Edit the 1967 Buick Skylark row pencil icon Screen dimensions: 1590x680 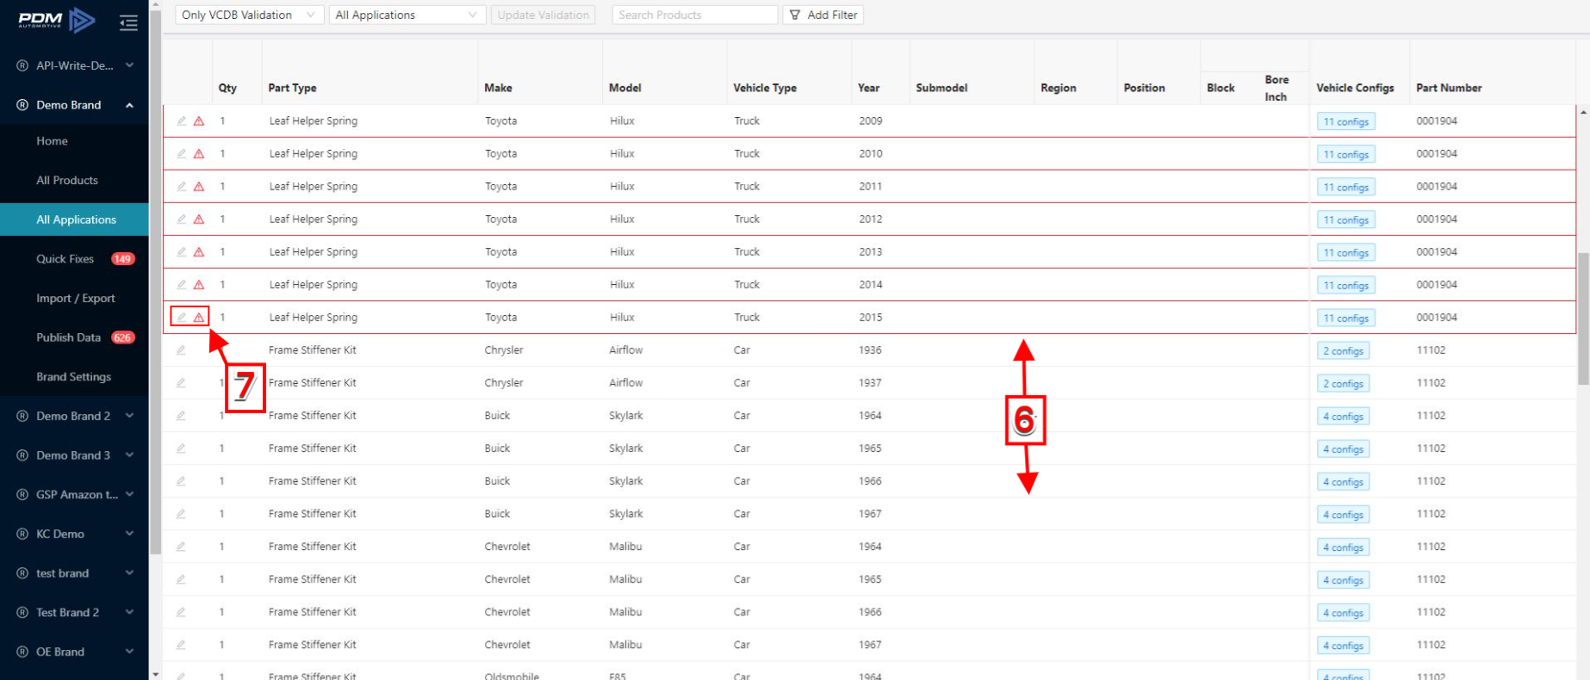[x=181, y=513]
